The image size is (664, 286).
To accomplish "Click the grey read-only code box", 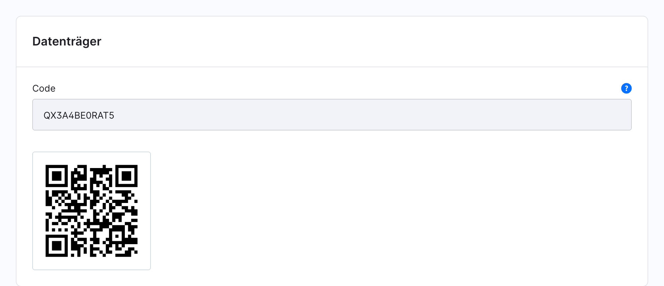I will (x=332, y=115).
